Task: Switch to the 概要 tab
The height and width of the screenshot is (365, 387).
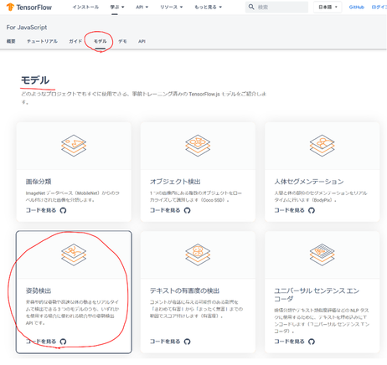Action: tap(11, 41)
